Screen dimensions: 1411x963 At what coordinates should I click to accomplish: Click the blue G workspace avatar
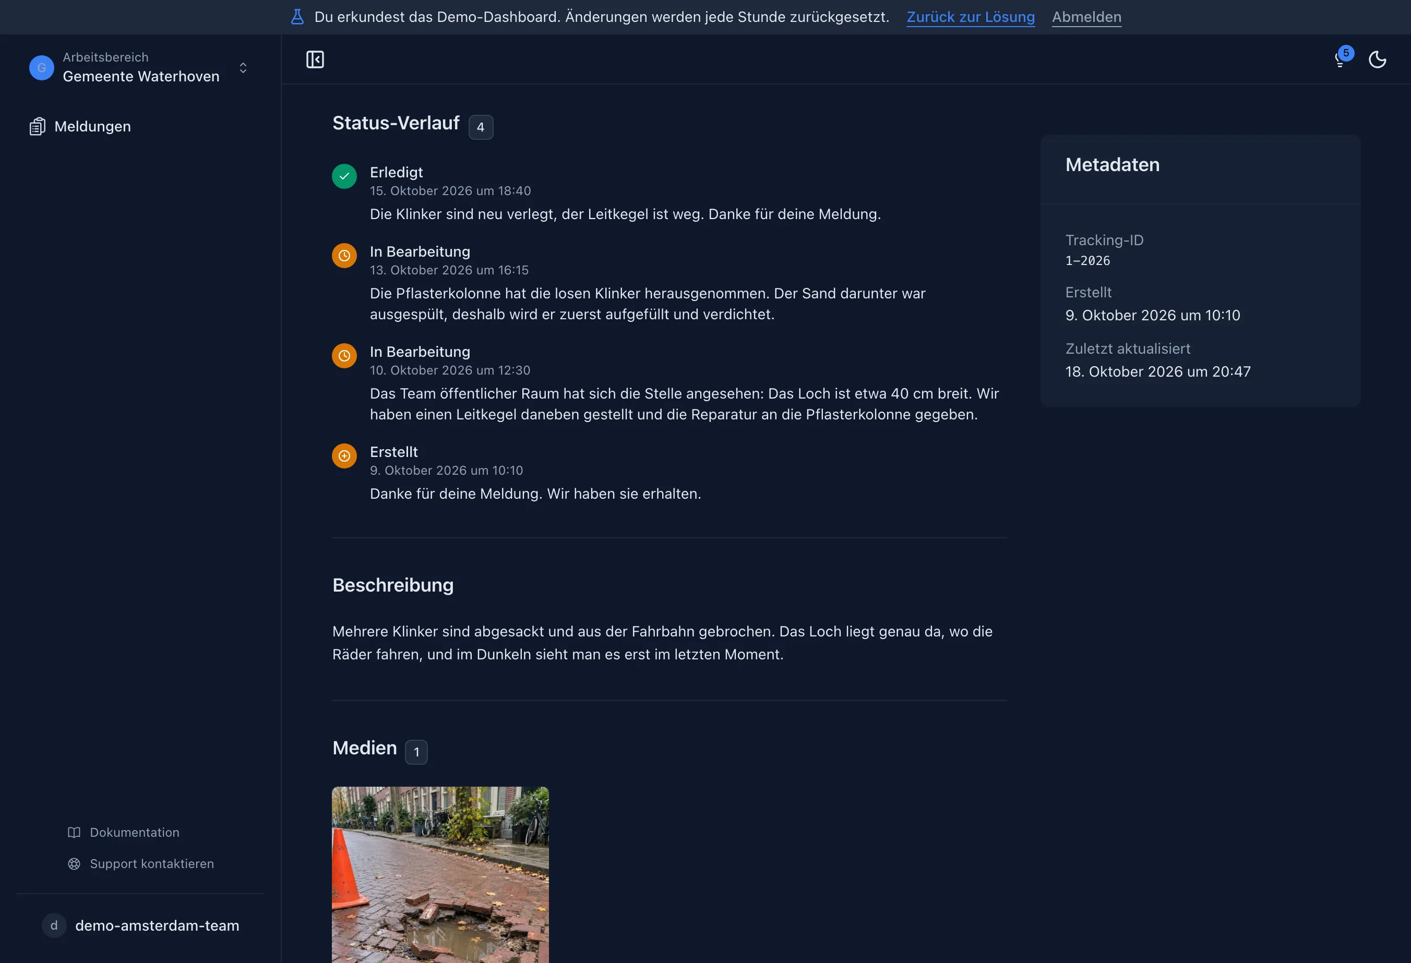tap(41, 67)
